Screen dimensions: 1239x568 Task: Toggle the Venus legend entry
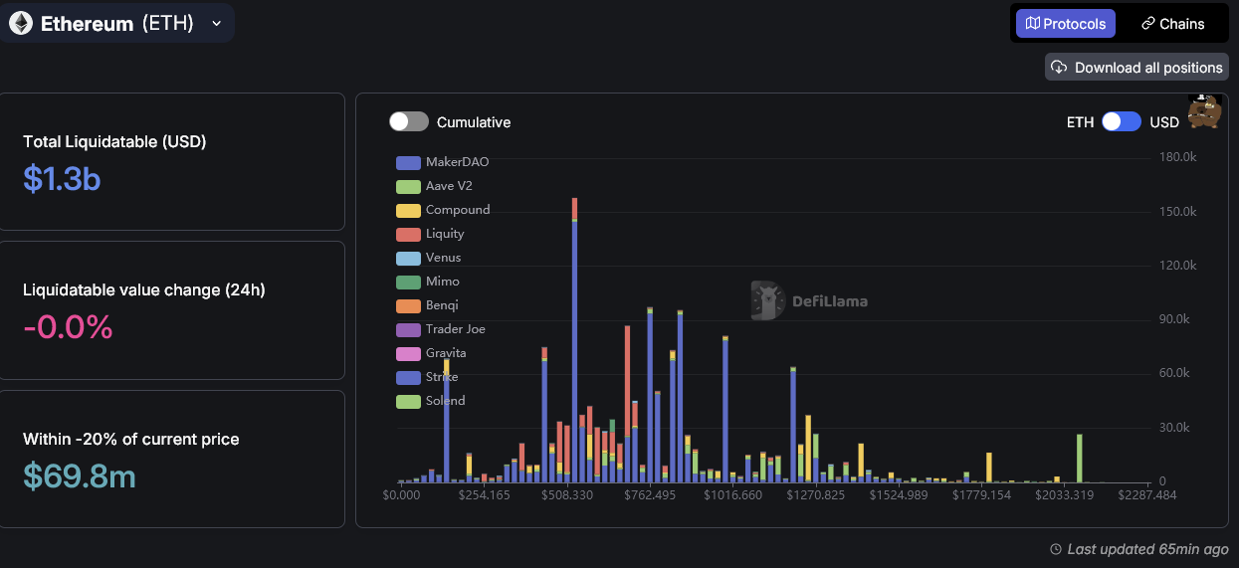[429, 258]
